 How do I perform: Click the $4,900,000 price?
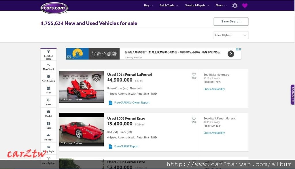coord(120,80)
